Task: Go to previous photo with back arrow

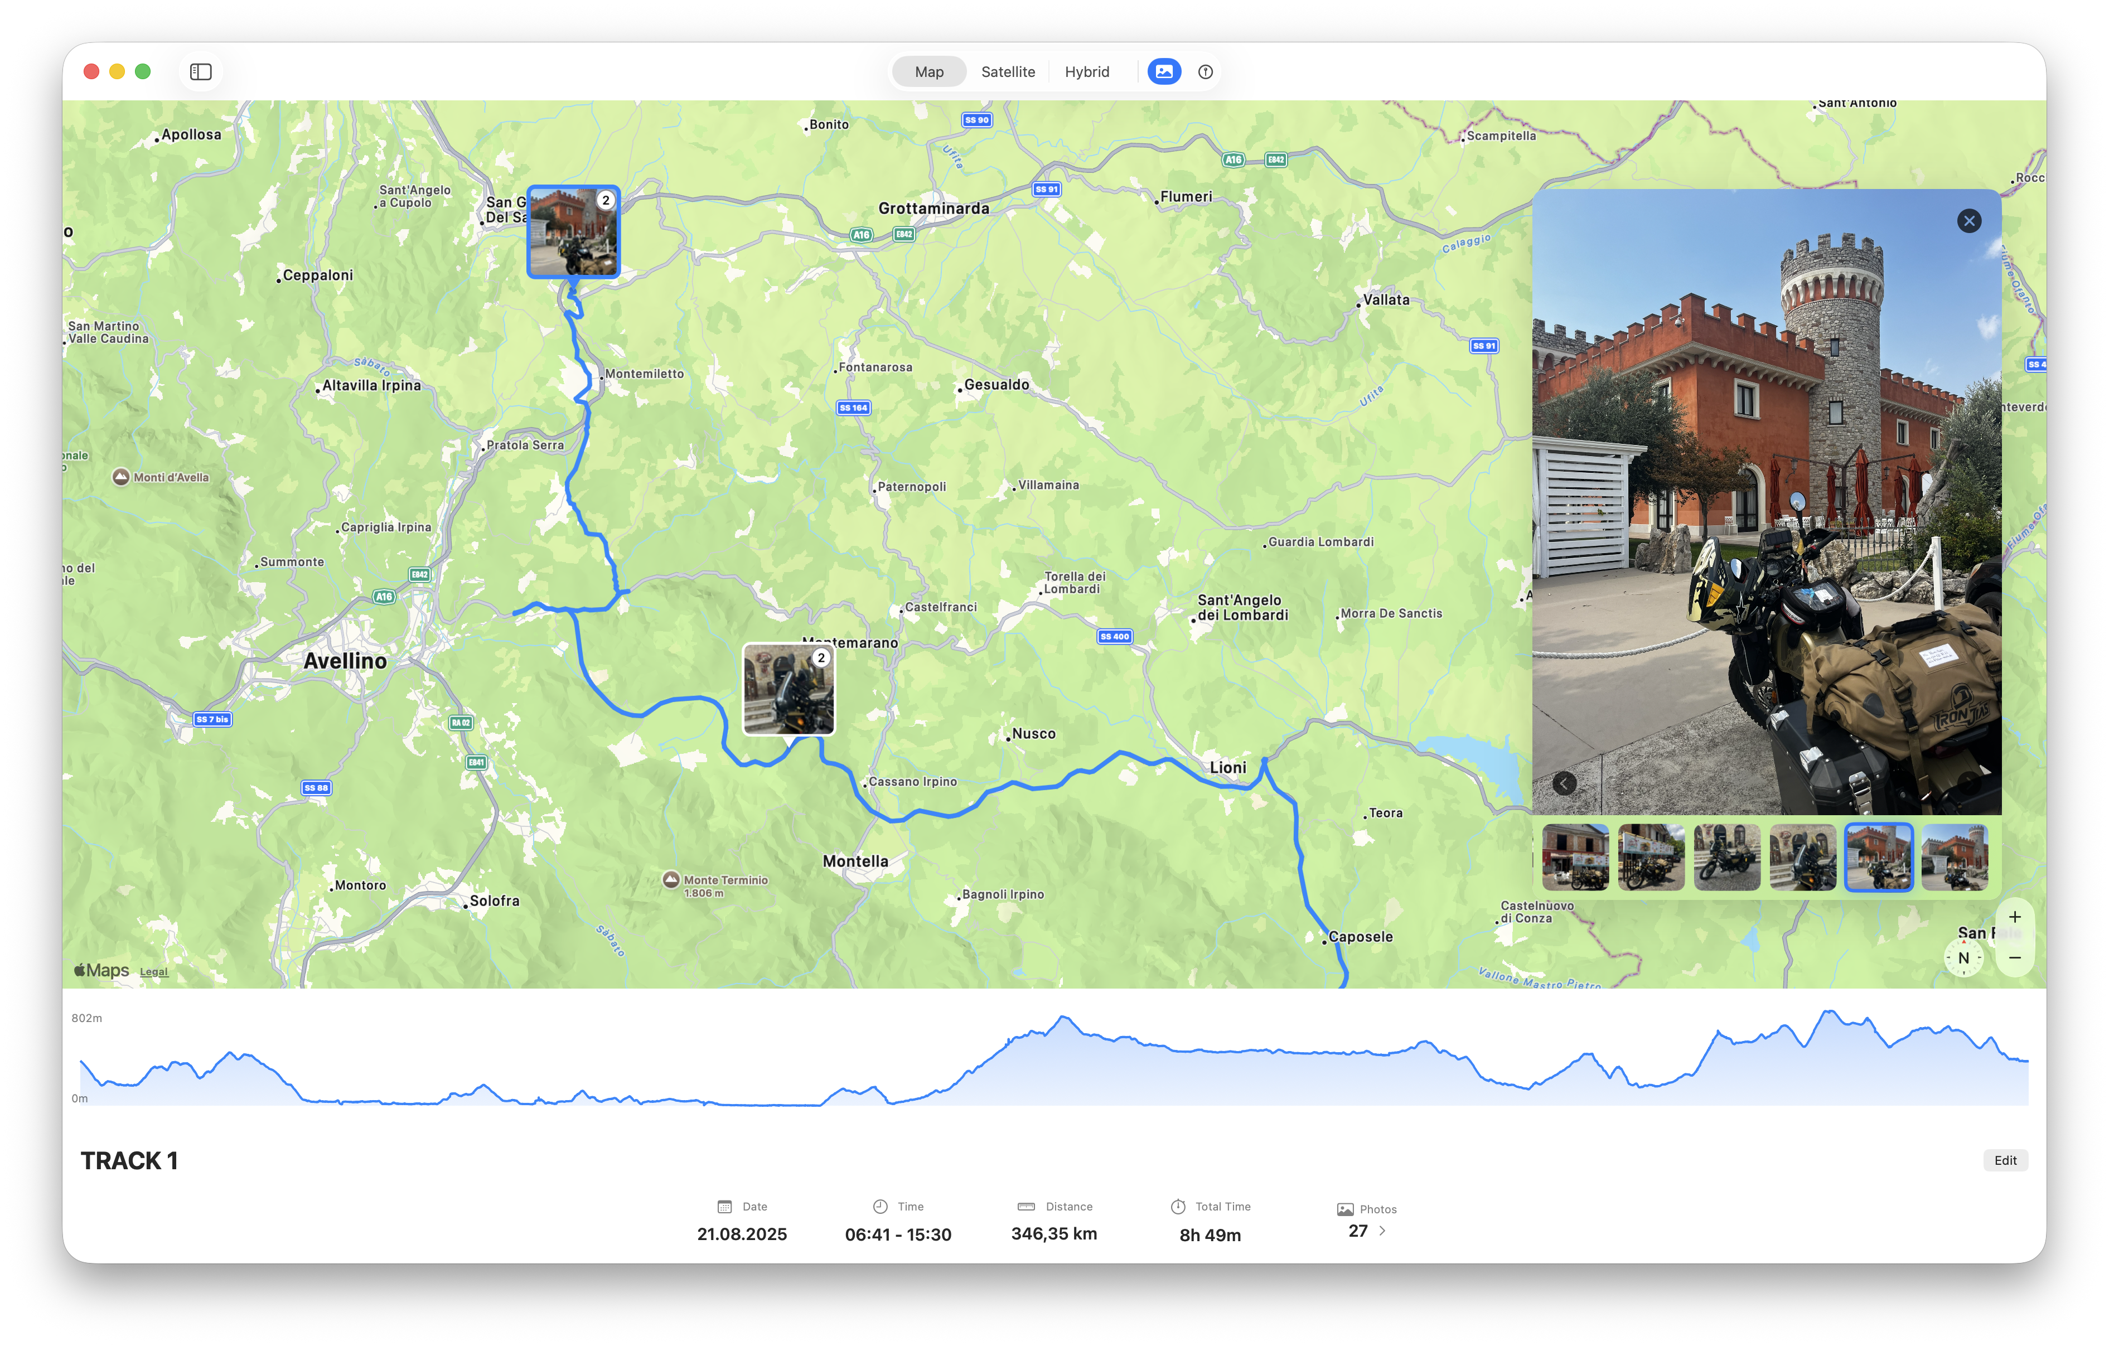Action: (1564, 783)
